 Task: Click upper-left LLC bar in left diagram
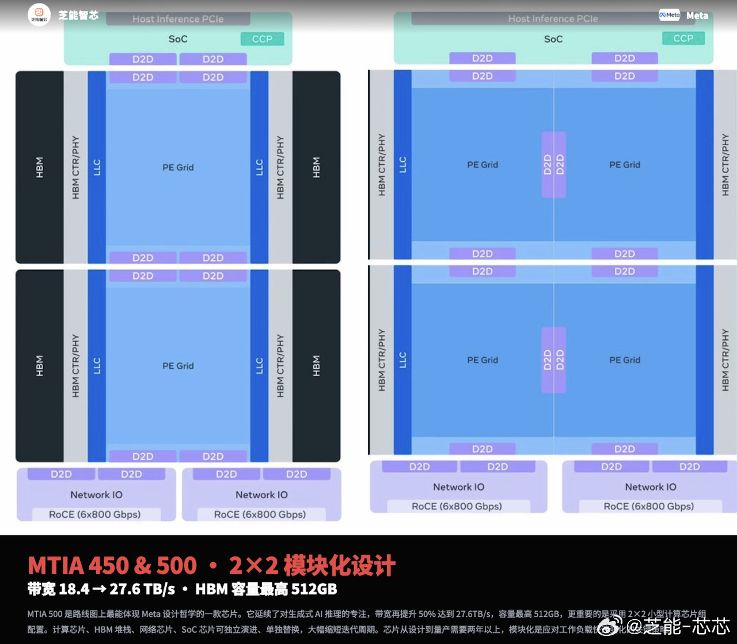coord(97,167)
